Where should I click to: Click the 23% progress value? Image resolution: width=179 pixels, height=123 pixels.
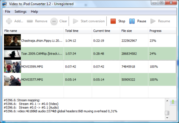pyautogui.click(x=153, y=41)
